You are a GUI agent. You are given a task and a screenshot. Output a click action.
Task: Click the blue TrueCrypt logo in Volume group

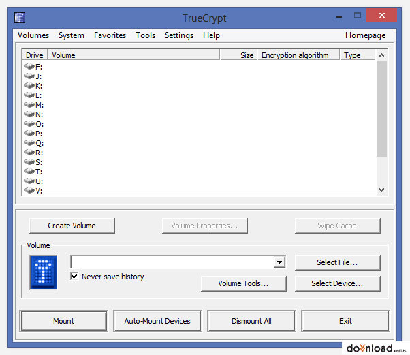(43, 272)
